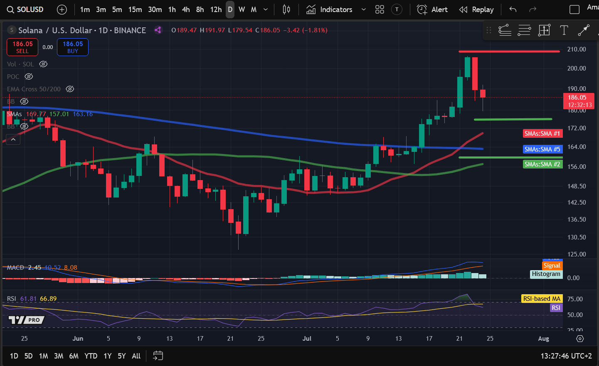Set date range to YTD
This screenshot has height=366, width=599.
[x=91, y=356]
